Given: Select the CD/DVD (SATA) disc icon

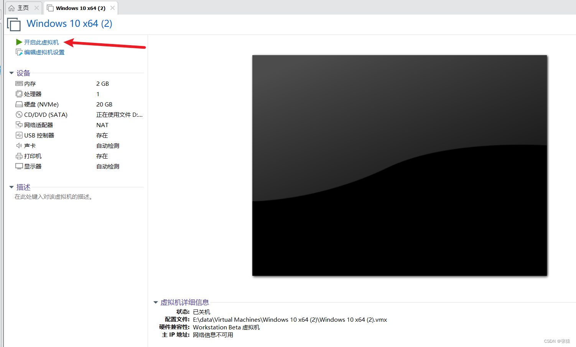Looking at the screenshot, I should 19,115.
